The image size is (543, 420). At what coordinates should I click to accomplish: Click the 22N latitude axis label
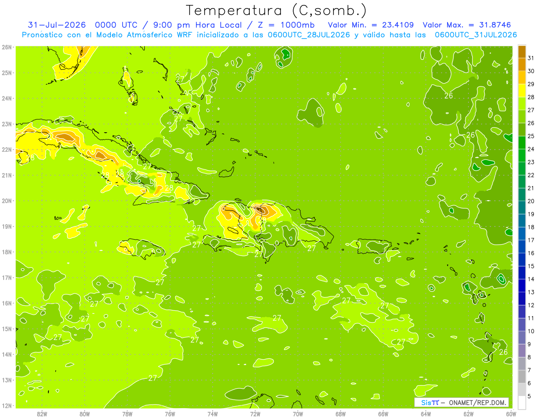[7, 150]
